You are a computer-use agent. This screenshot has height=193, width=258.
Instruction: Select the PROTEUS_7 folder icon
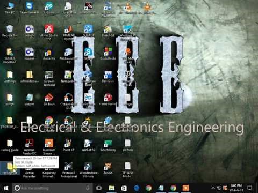[10, 123]
